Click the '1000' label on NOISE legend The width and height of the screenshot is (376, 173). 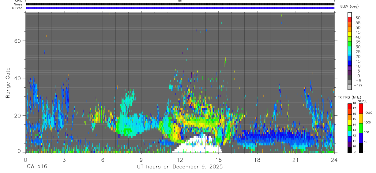click(368, 122)
